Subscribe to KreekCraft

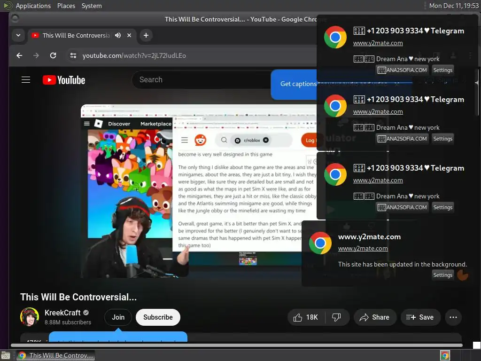tap(158, 317)
